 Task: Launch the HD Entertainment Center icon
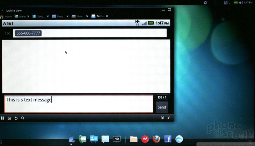[x=117, y=139]
